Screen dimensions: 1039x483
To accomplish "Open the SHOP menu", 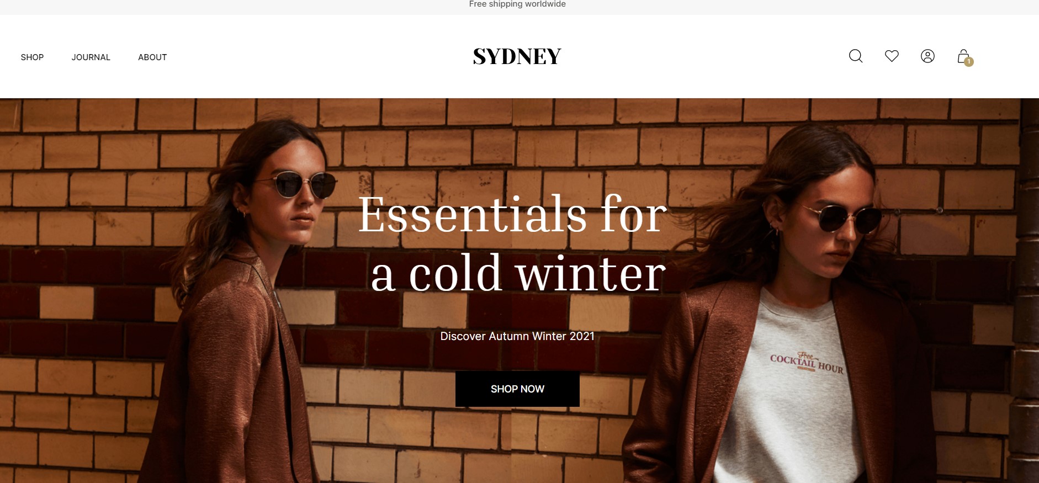I will (32, 57).
